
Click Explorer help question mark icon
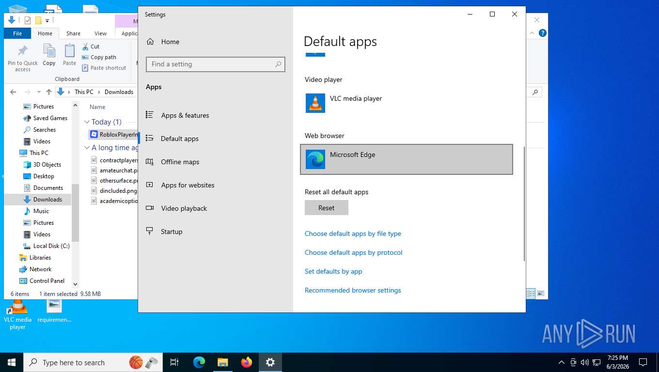point(543,33)
